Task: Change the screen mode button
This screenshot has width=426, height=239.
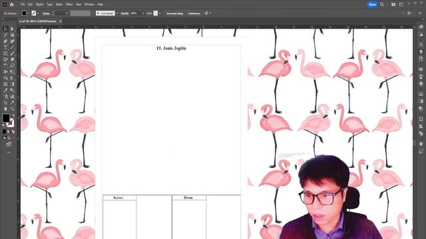Action: tap(9, 144)
